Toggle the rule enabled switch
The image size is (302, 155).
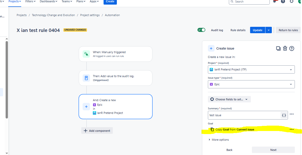click(202, 30)
